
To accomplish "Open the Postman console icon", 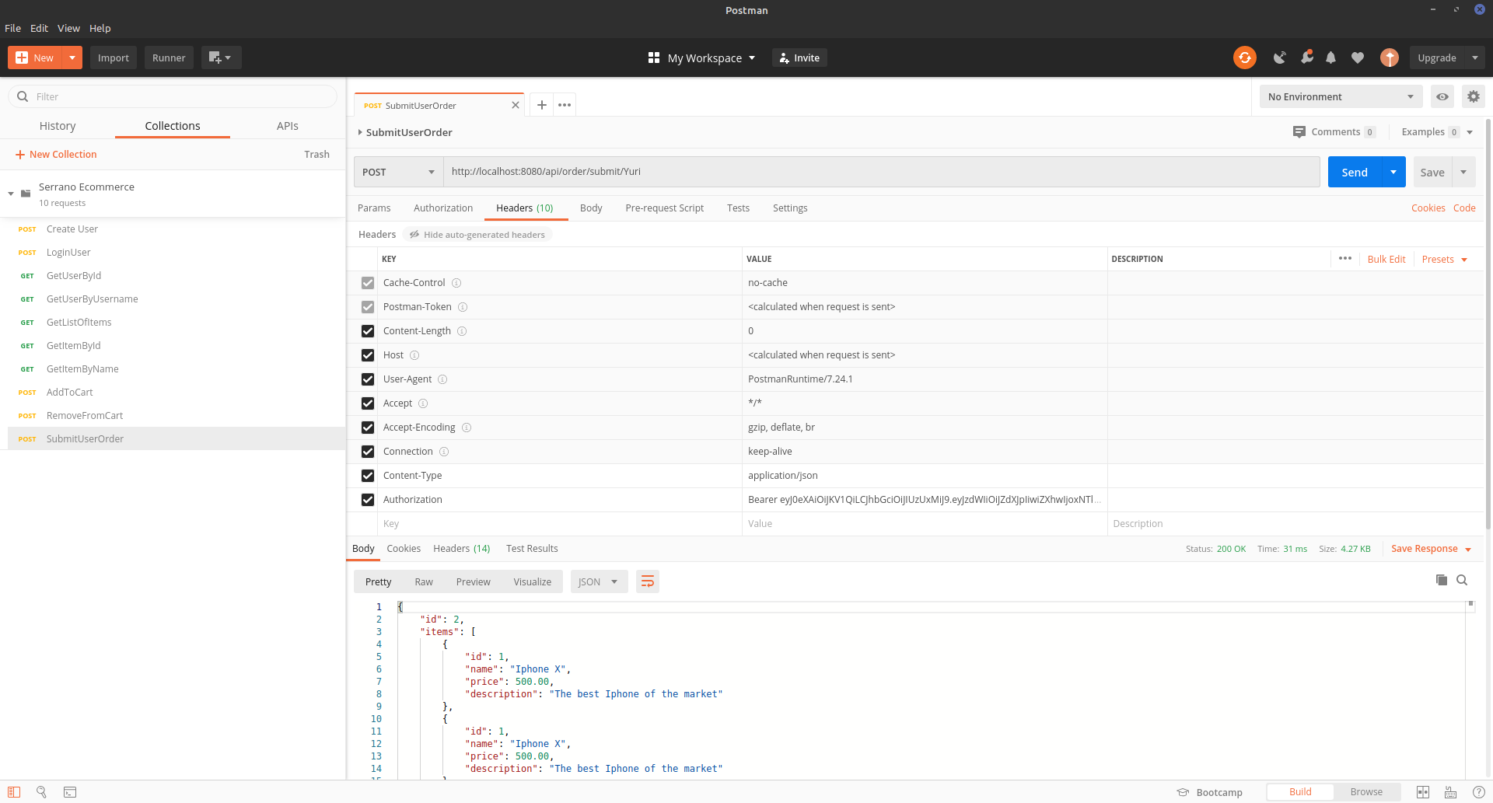I will click(70, 792).
